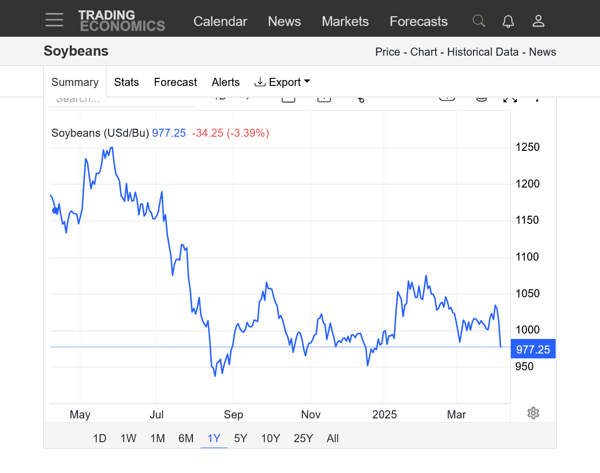Switch to the Stats tab
Image resolution: width=600 pixels, height=473 pixels.
point(126,82)
